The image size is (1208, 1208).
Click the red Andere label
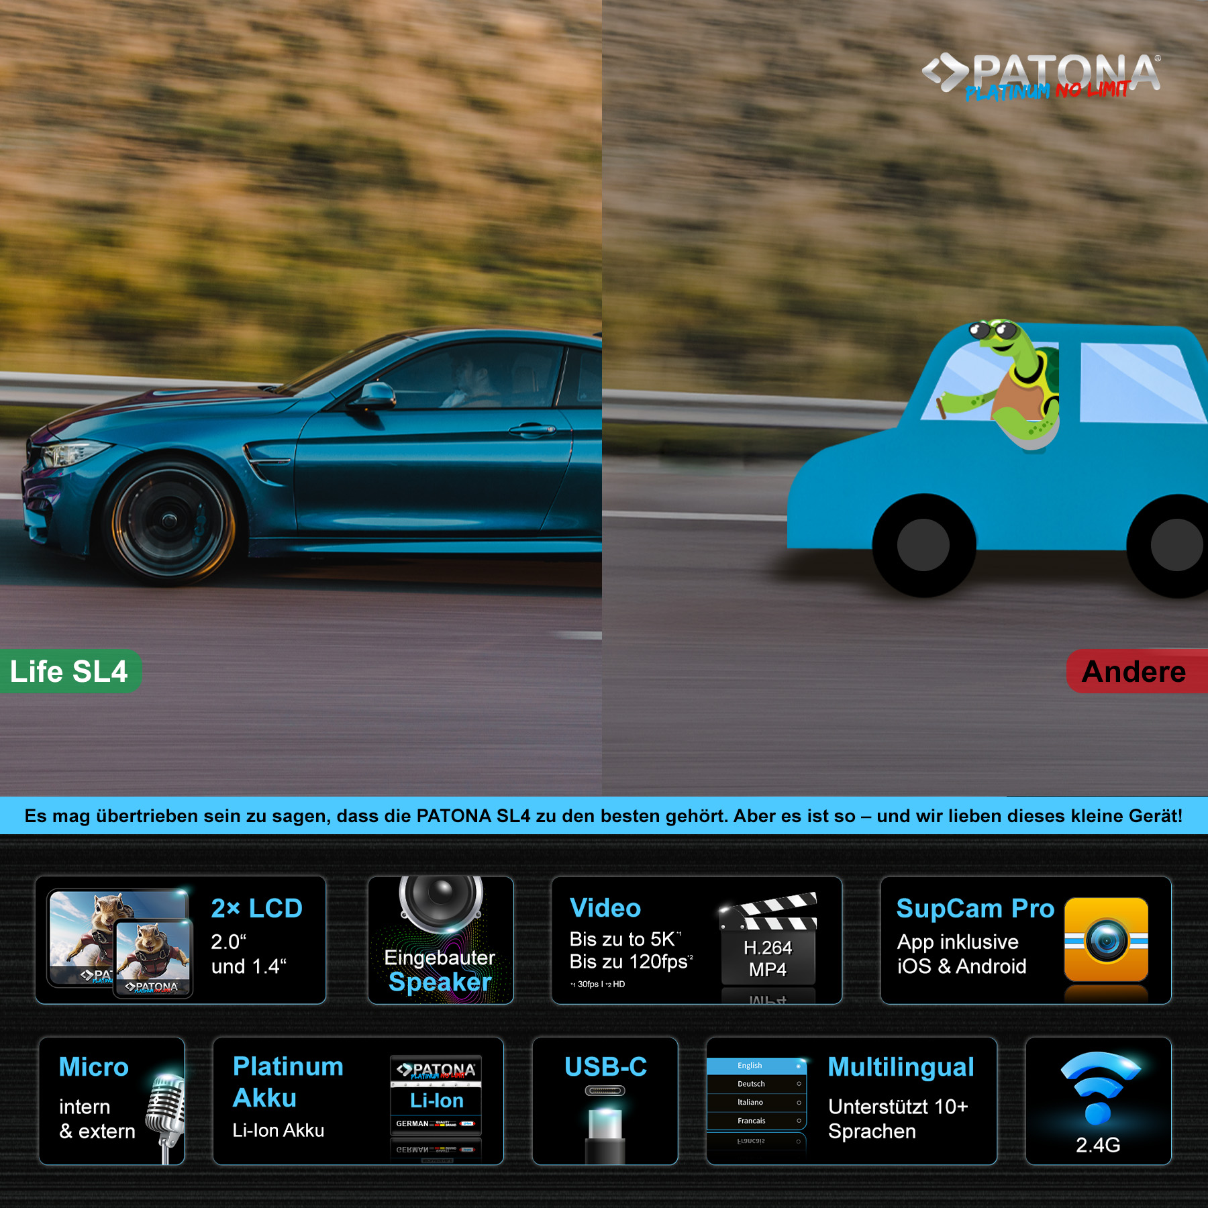point(1137,671)
